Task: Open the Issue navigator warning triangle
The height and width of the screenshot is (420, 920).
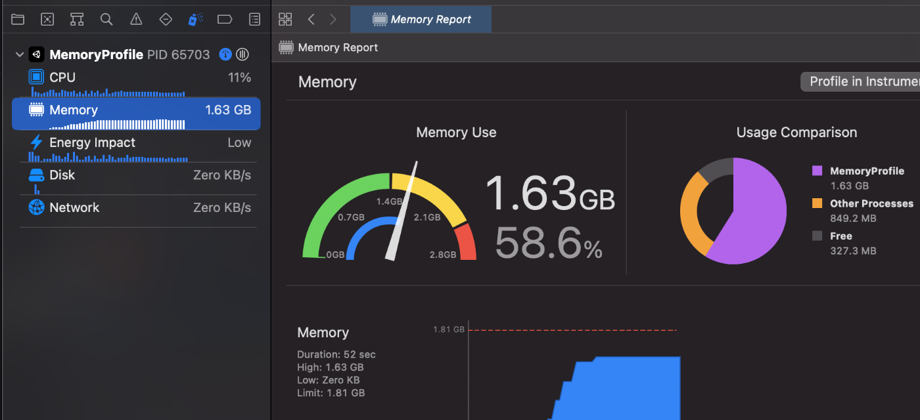Action: click(135, 19)
